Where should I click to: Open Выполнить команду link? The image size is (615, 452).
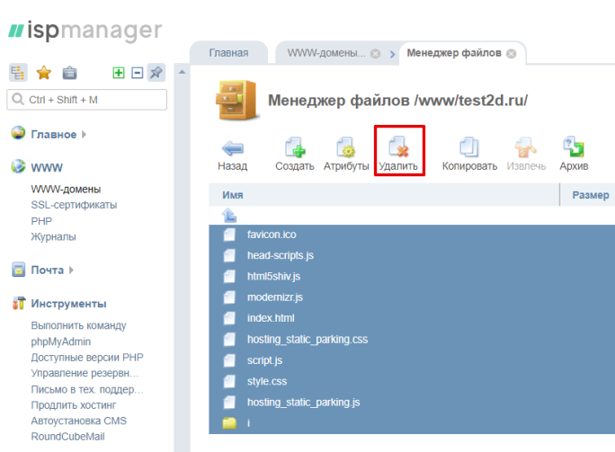click(x=78, y=326)
